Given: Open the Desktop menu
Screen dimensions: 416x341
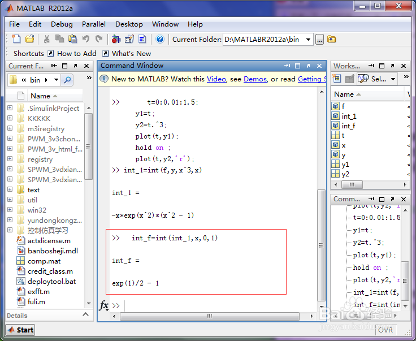Looking at the screenshot, I should tap(129, 24).
